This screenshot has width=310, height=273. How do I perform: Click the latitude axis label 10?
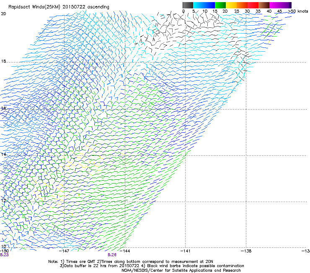coord(3,247)
